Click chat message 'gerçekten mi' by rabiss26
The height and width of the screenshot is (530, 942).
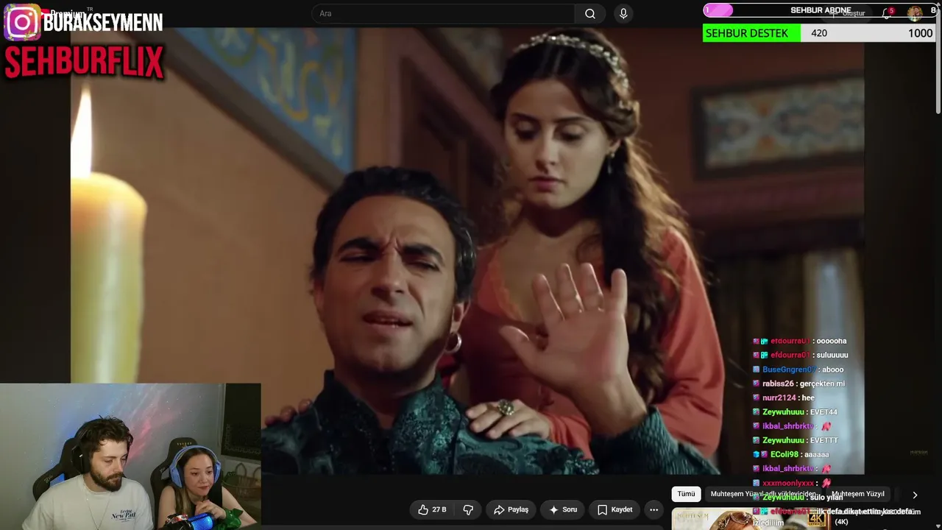821,384
